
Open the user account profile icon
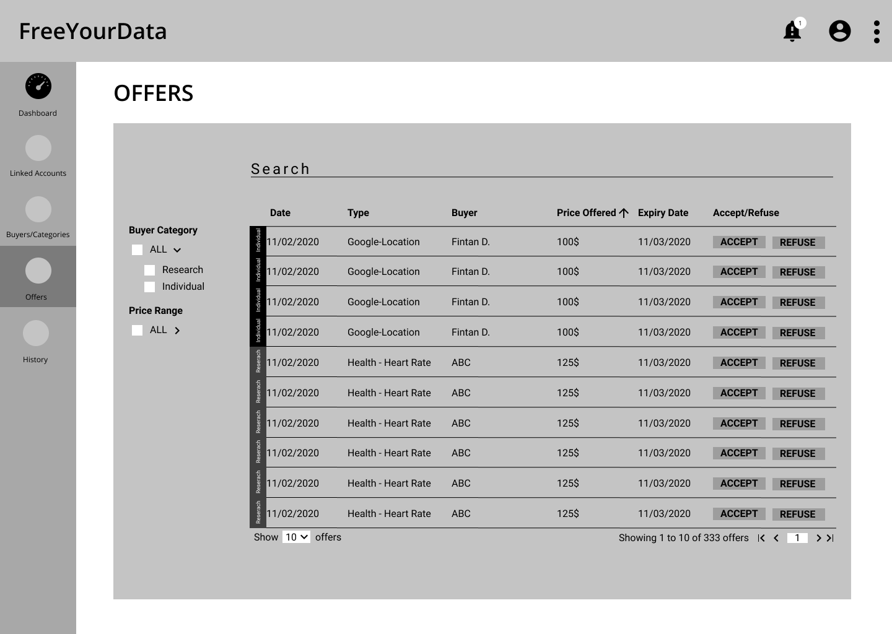tap(840, 31)
